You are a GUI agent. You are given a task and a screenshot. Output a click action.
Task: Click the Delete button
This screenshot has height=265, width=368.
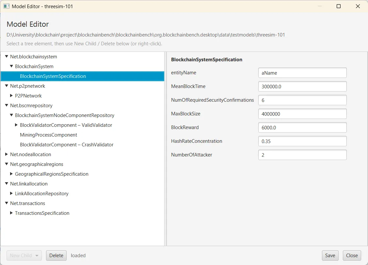[56, 256]
